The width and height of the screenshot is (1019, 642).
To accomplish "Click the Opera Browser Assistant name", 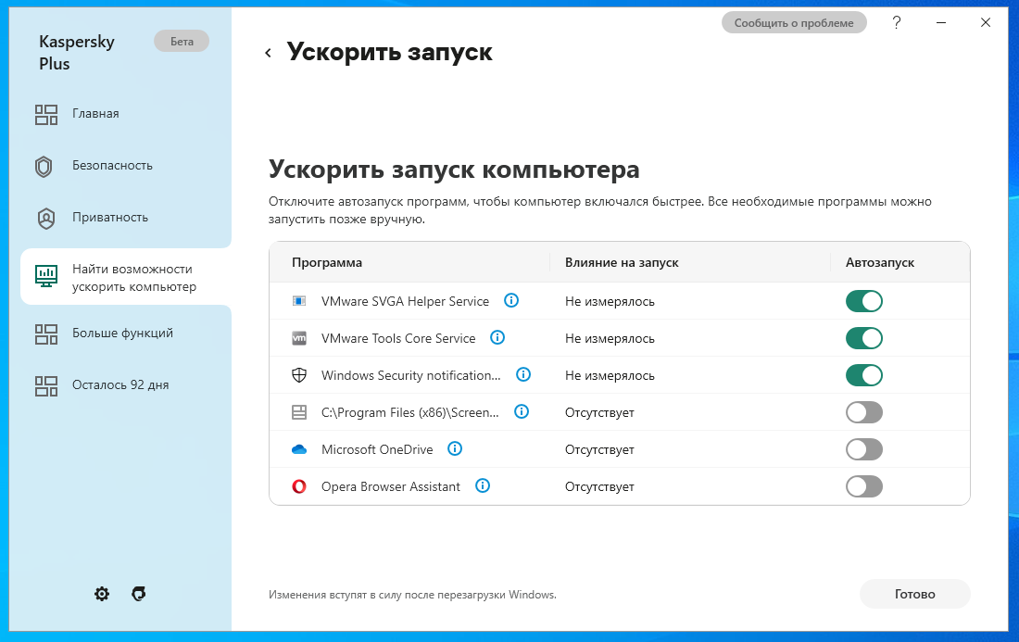I will click(391, 486).
